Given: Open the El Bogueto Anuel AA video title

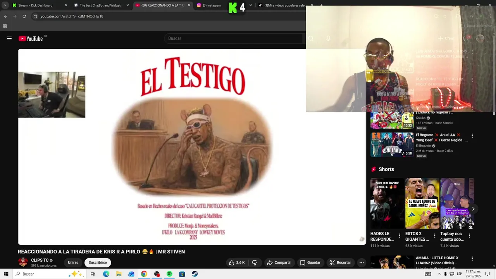Looking at the screenshot, I should (x=442, y=138).
